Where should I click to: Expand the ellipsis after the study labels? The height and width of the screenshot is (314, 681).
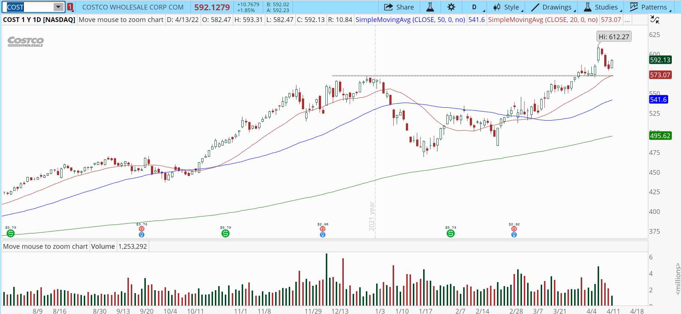pyautogui.click(x=627, y=20)
